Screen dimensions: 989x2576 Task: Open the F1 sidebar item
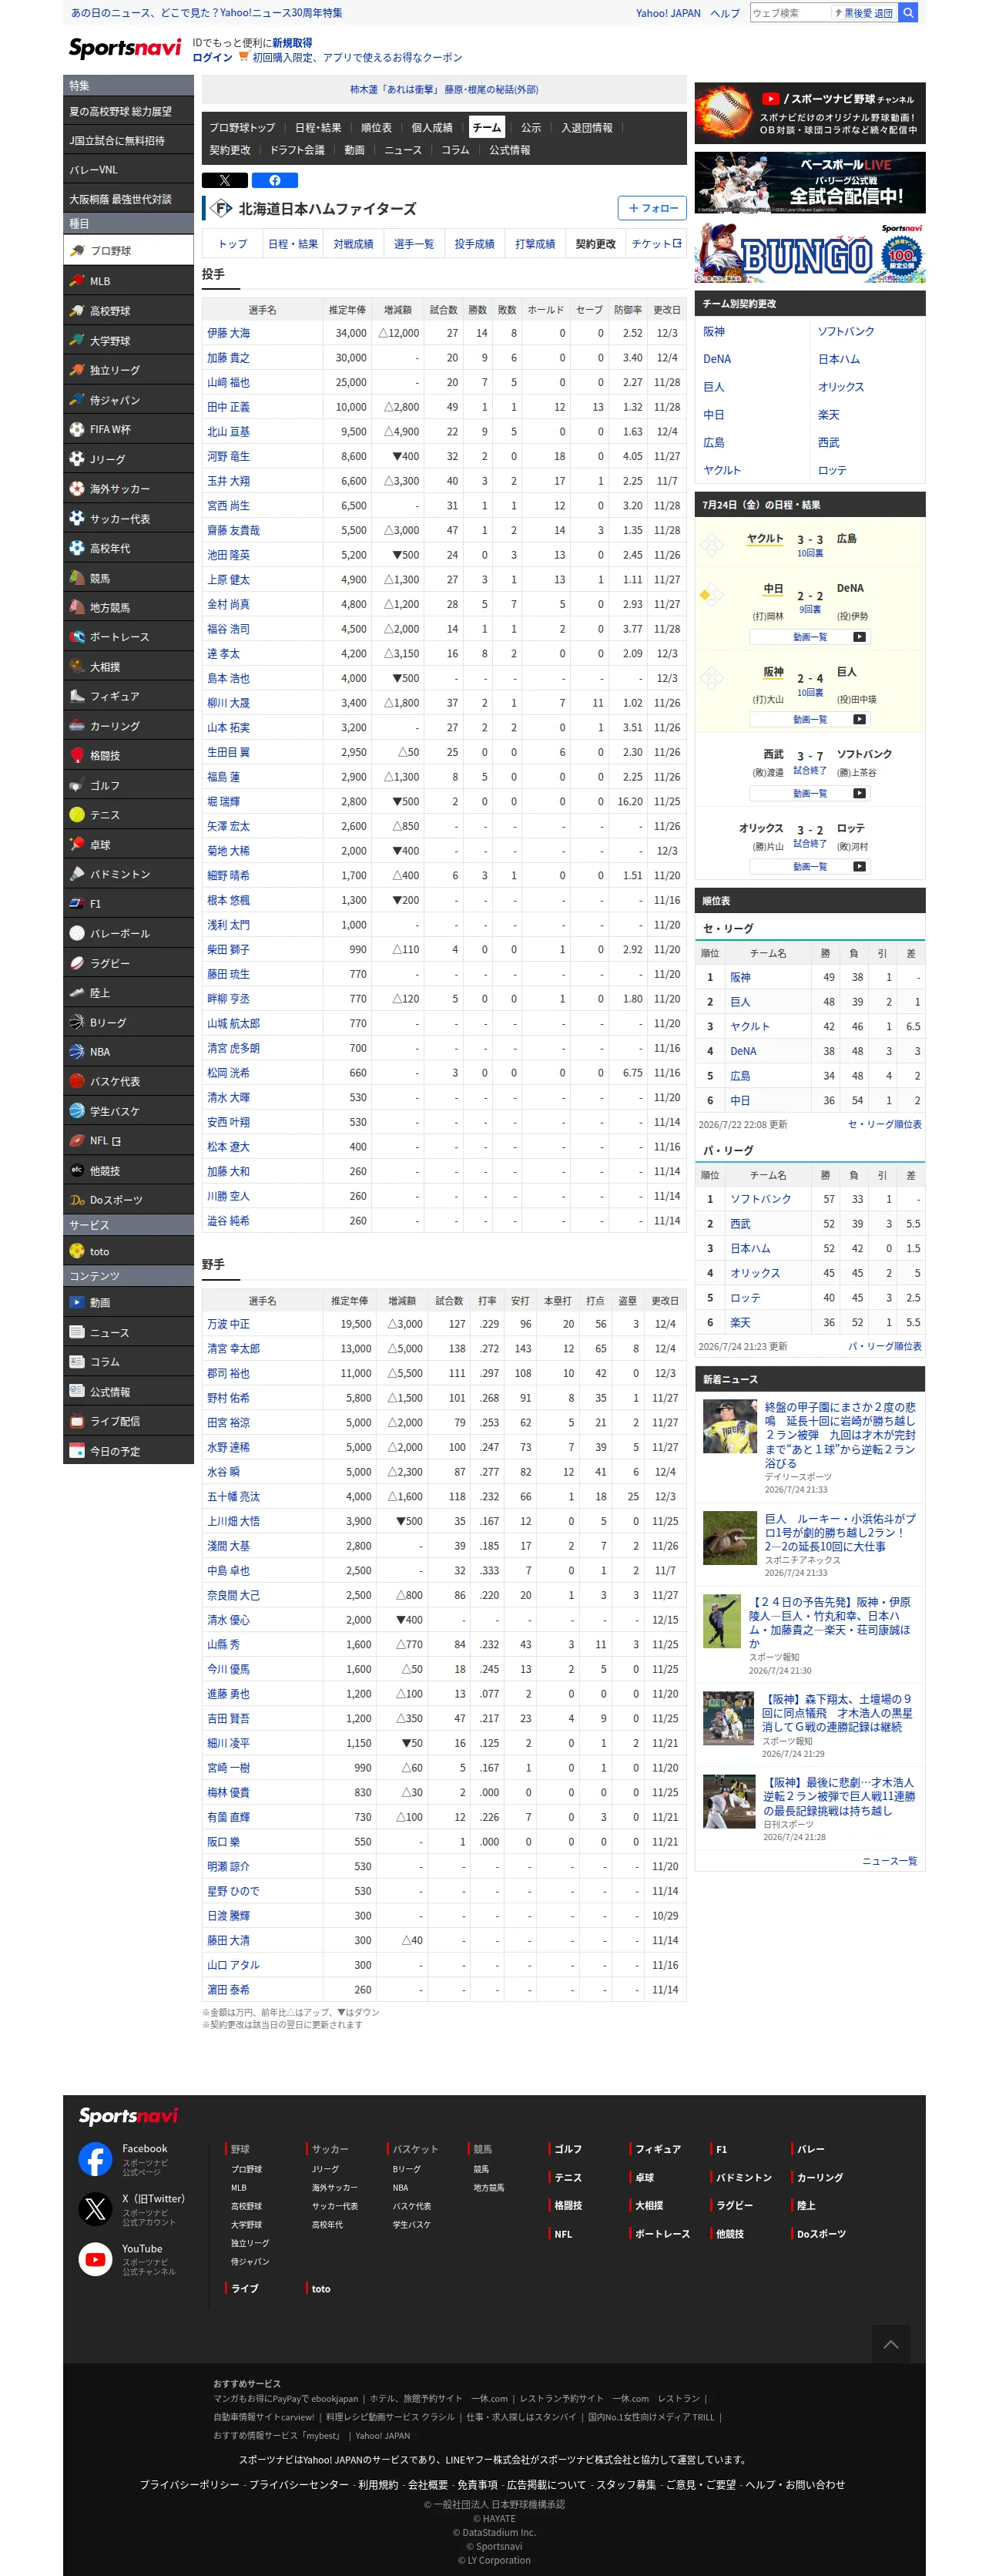click(128, 903)
